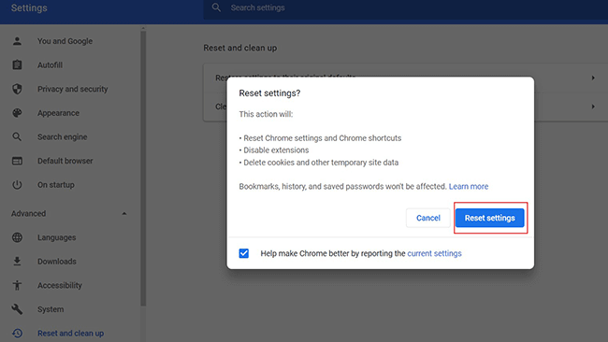Viewport: 608px width, 342px height.
Task: Open Accessibility settings
Action: point(60,285)
